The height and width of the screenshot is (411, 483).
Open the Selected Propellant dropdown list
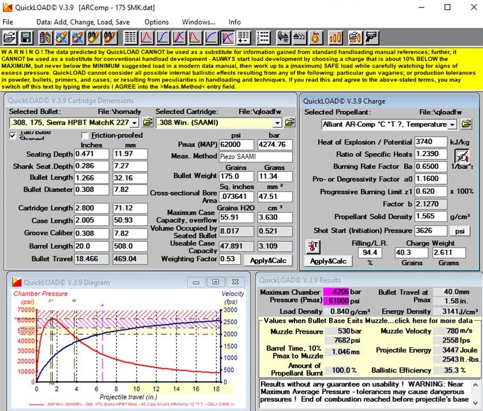coord(452,125)
